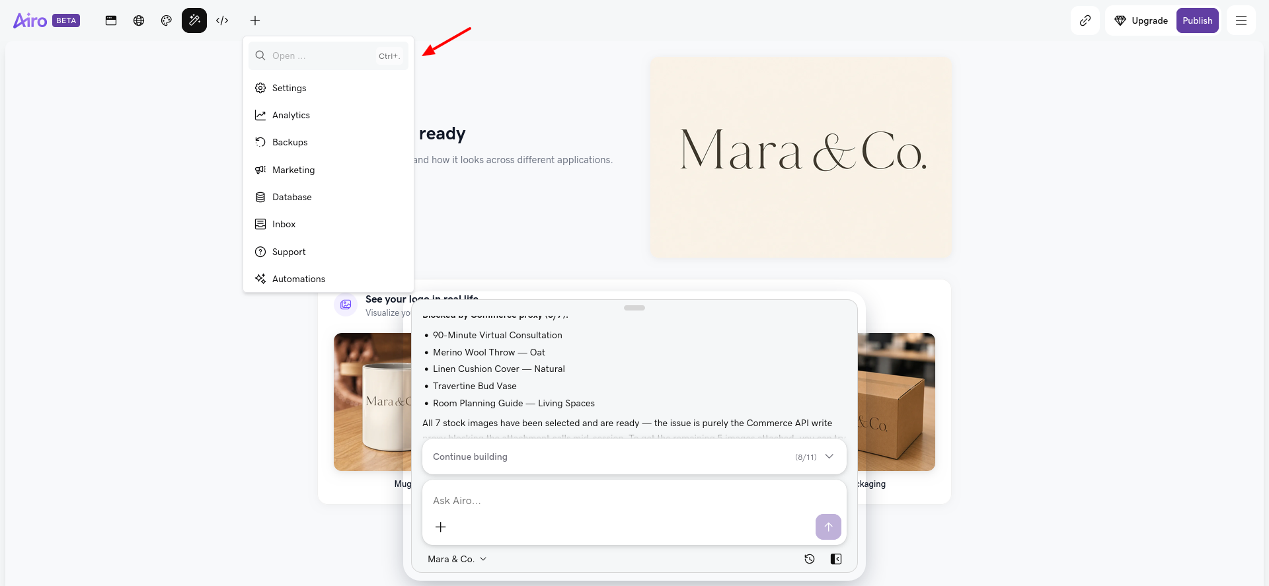Select text Travertine Bud Vase
Viewport: 1269px width, 586px height.
(475, 386)
